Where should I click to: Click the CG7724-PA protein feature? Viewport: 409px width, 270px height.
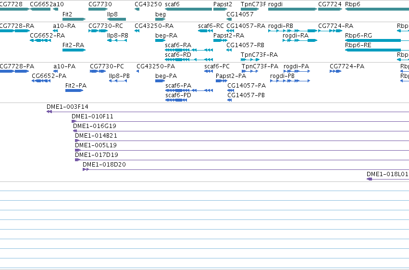coord(335,71)
